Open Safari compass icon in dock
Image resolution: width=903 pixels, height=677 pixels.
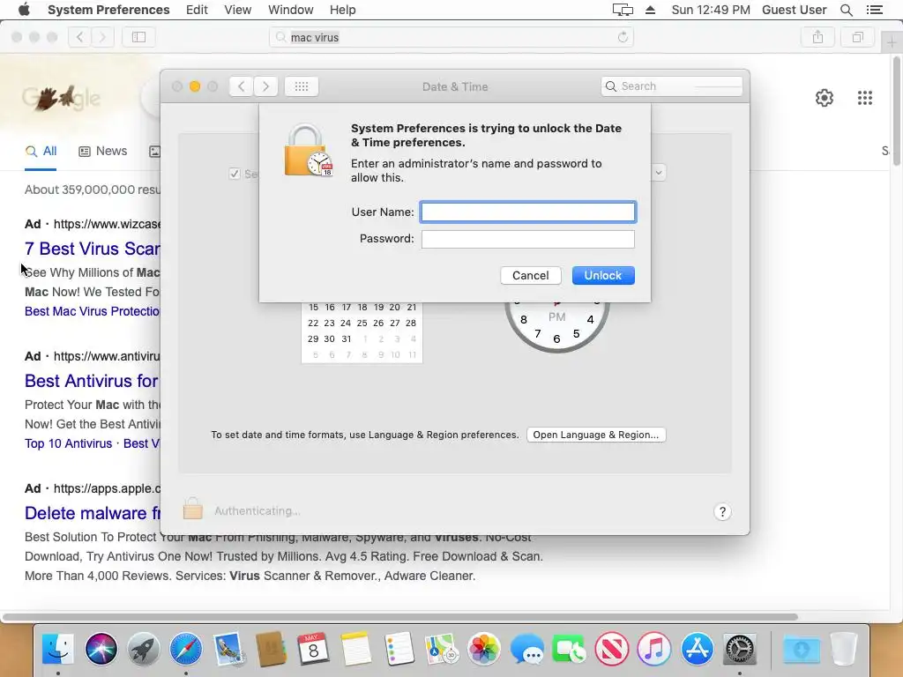(186, 649)
